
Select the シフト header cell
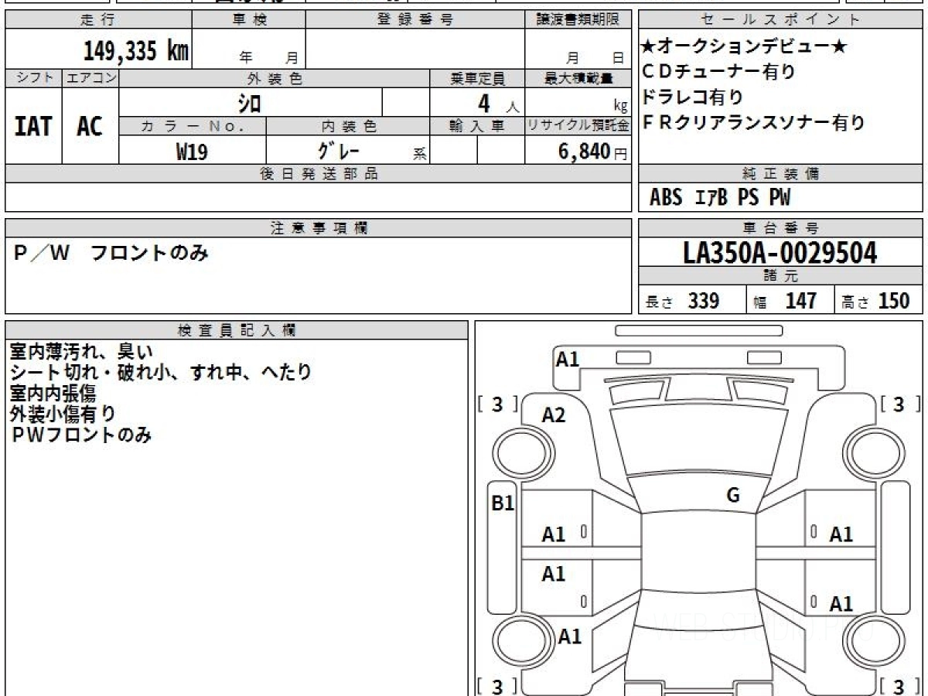tap(33, 78)
